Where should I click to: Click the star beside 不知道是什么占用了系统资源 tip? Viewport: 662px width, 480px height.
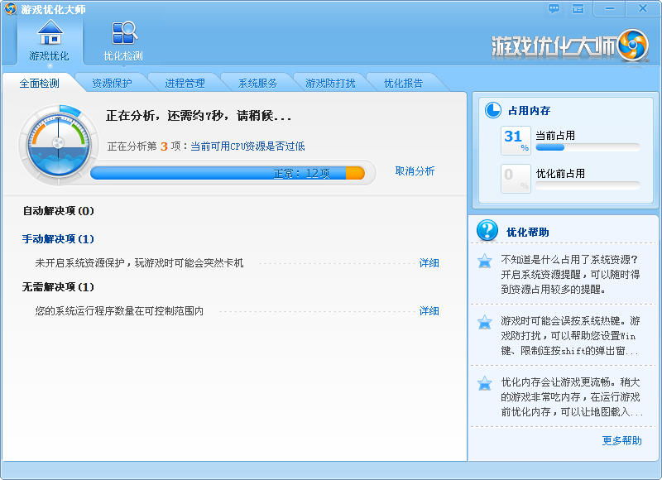(x=484, y=261)
